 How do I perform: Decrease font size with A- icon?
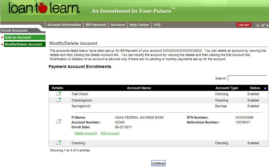258,25
